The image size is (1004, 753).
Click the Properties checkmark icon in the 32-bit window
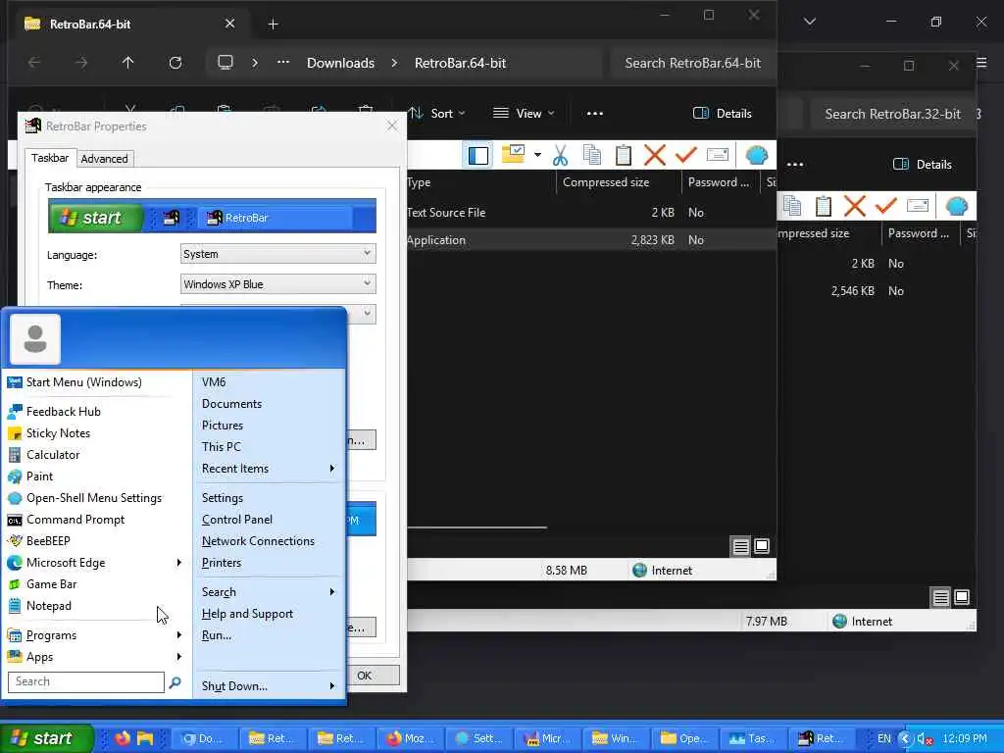tap(886, 206)
